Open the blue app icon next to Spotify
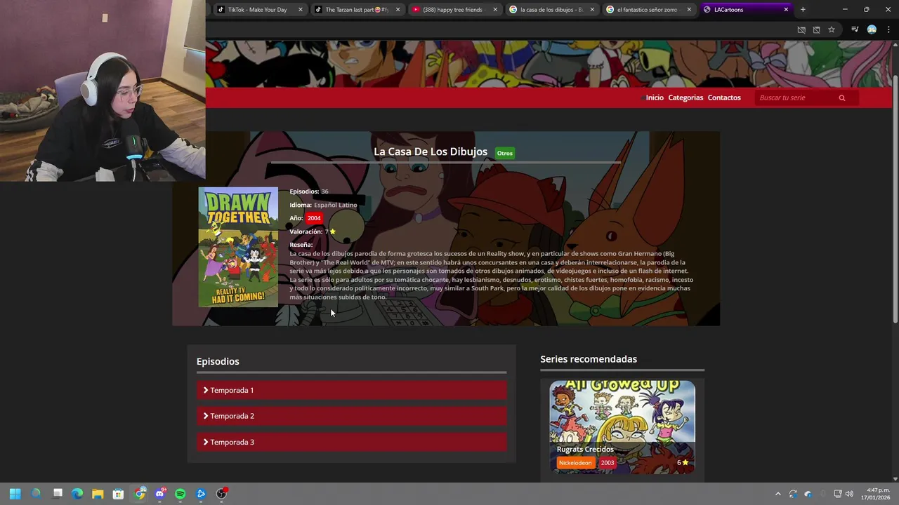 point(201,494)
